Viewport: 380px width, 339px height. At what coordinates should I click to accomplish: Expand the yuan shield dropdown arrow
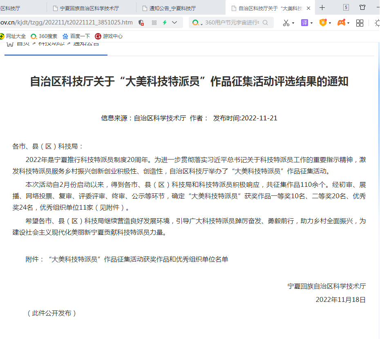330,23
